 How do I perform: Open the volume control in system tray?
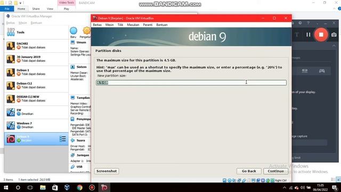click(x=302, y=188)
